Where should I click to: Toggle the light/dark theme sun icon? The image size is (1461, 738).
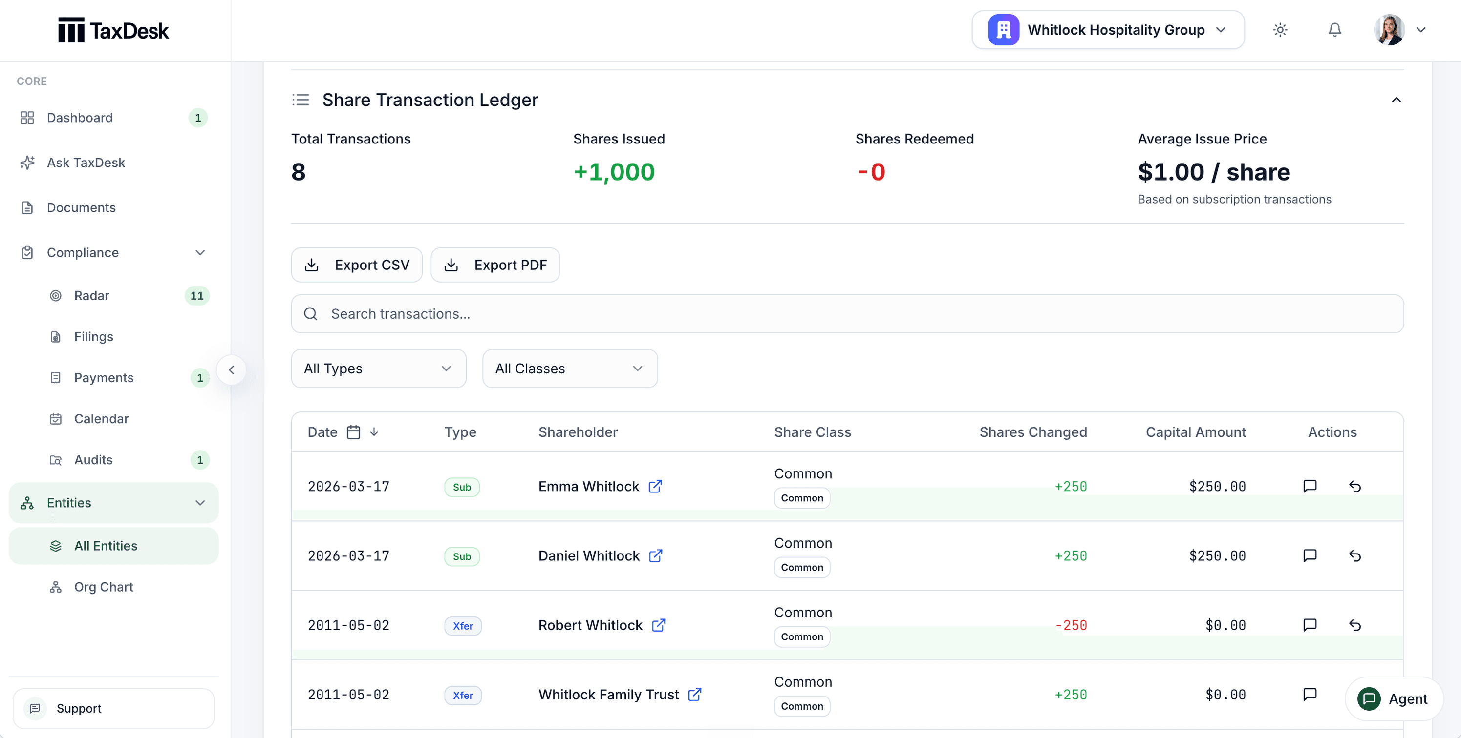pyautogui.click(x=1280, y=30)
